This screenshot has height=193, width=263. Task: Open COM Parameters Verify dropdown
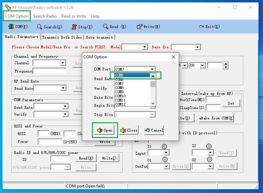click(x=65, y=114)
